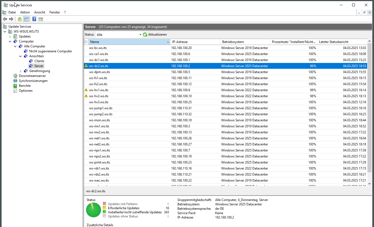The image size is (374, 227).
Task: Click the MMC app icon left of Datei menu
Action: [x=4, y=12]
